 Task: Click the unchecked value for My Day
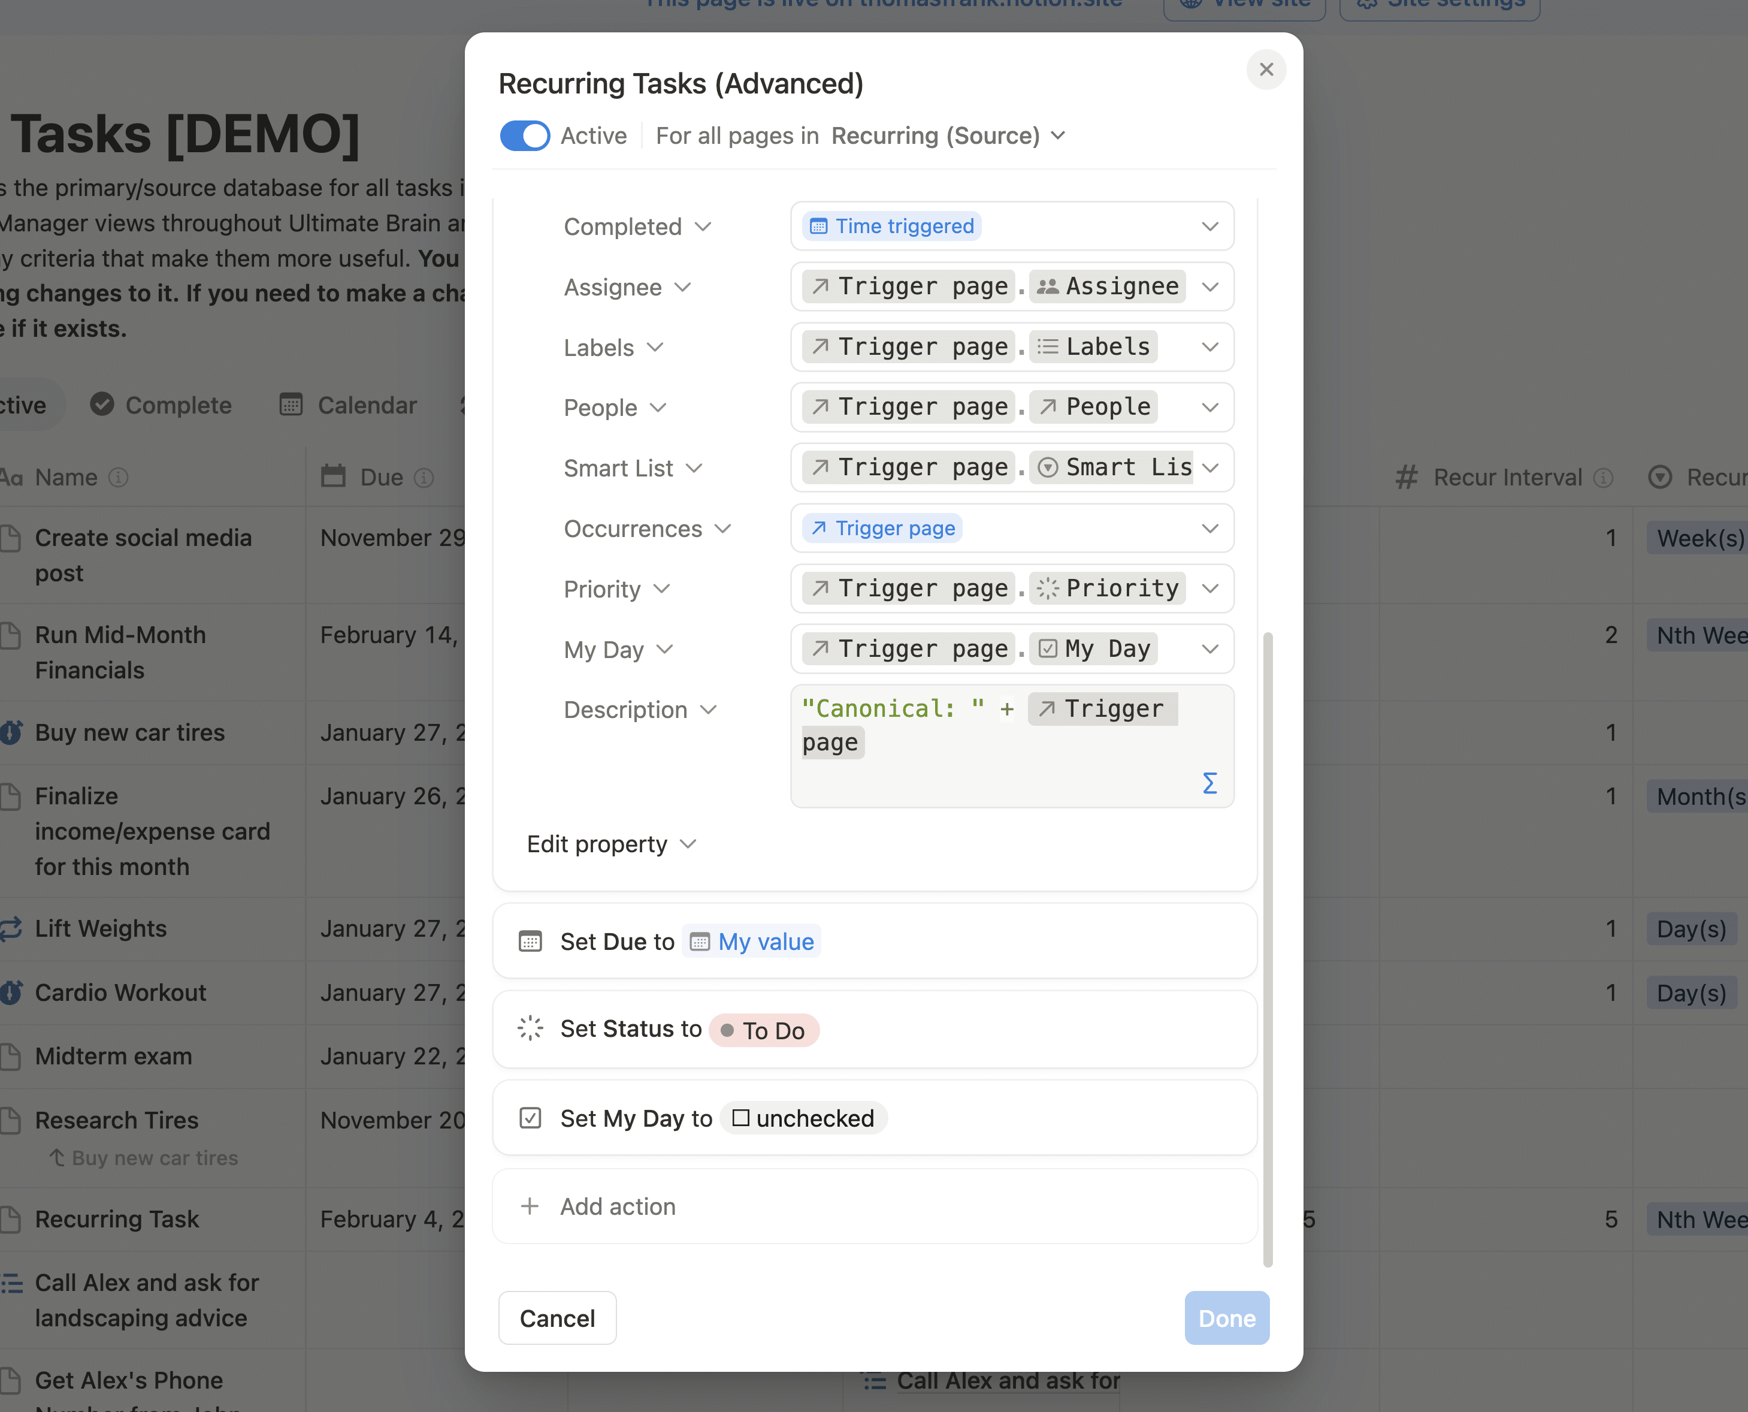pos(803,1118)
